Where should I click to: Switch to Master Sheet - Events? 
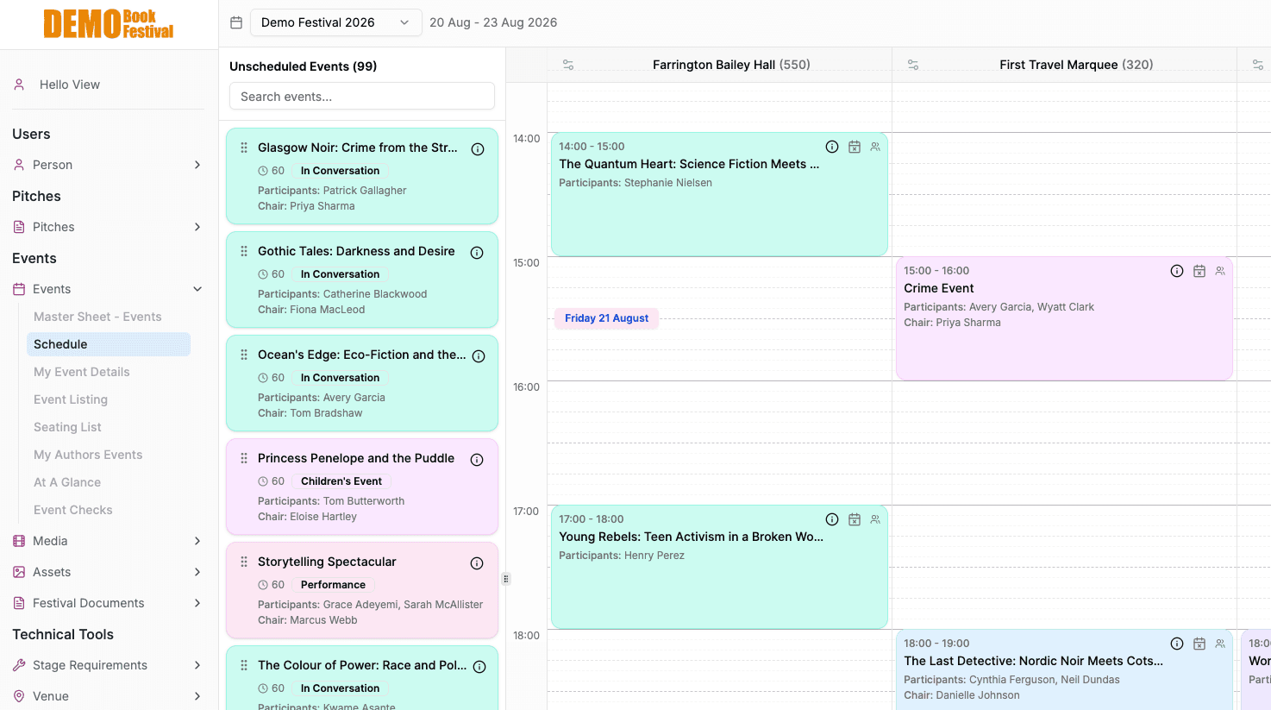click(x=97, y=317)
